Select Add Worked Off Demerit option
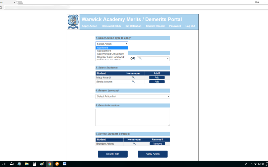268x167 pixels. (x=112, y=54)
